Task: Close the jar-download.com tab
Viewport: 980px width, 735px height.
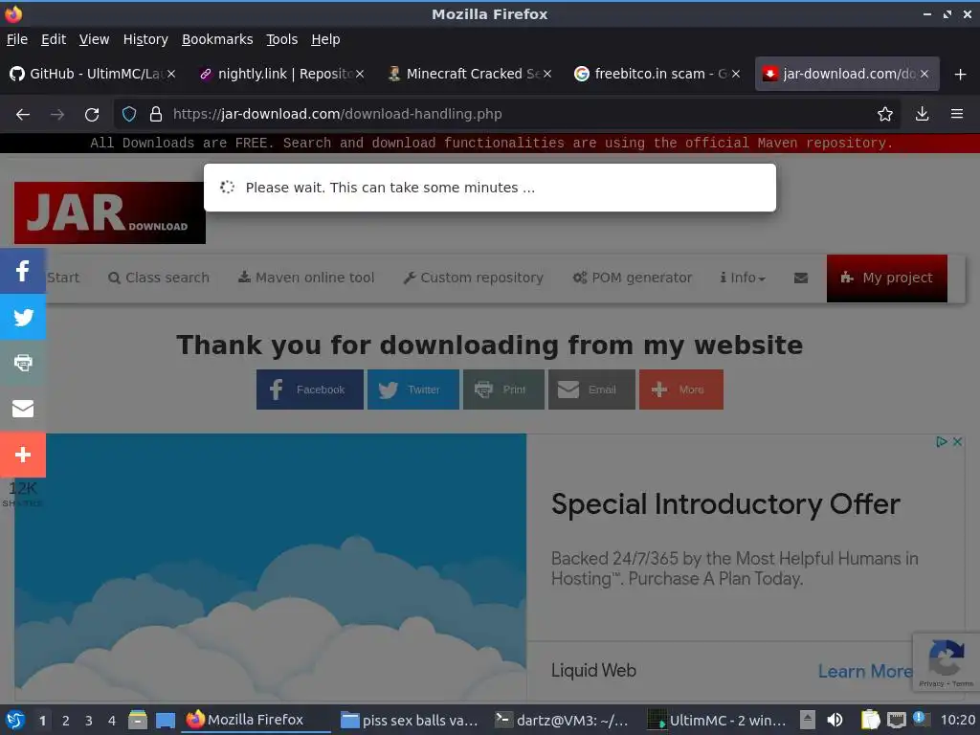Action: pyautogui.click(x=924, y=74)
